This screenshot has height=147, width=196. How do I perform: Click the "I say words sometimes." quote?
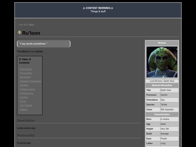point(33,44)
